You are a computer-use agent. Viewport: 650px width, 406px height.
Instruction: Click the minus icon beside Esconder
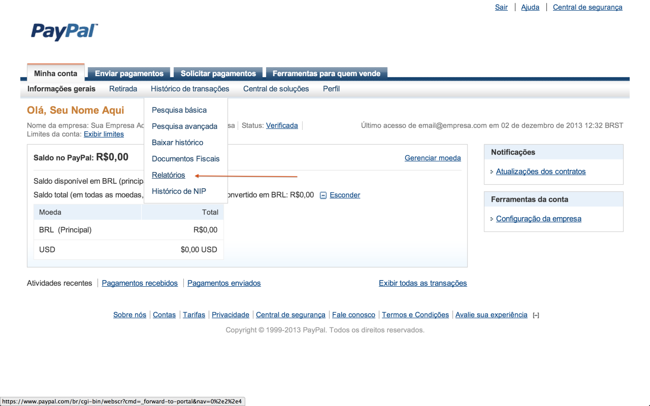[x=323, y=195]
